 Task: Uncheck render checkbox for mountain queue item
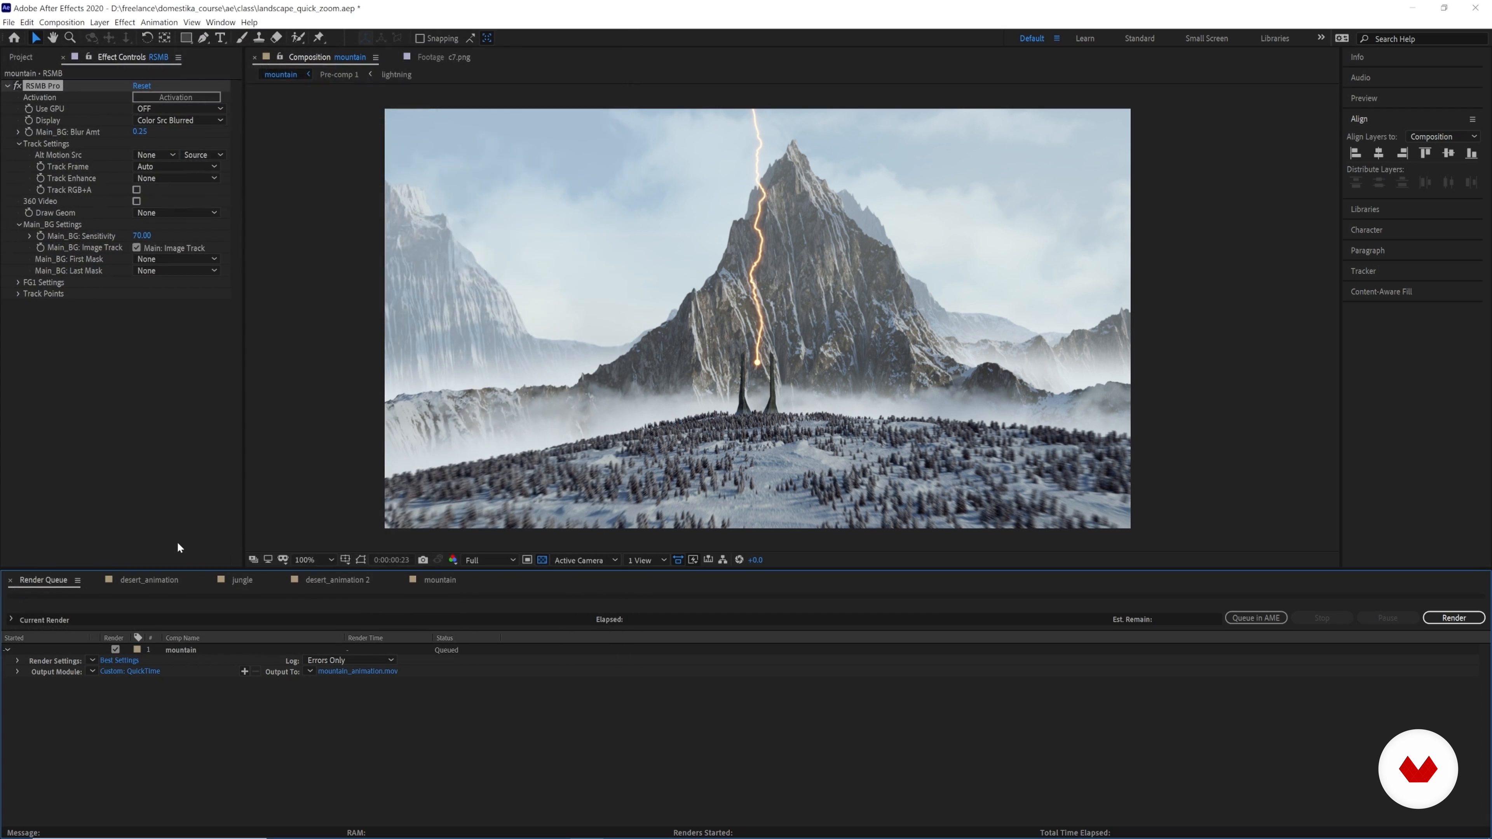pyautogui.click(x=115, y=650)
